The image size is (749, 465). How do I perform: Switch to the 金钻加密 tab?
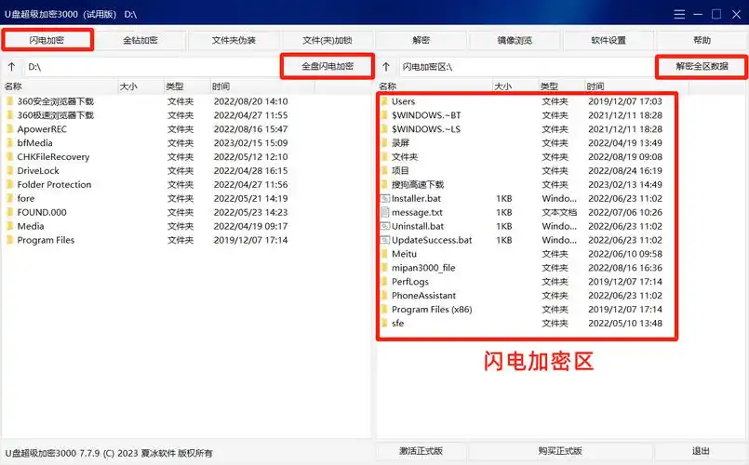(x=140, y=41)
